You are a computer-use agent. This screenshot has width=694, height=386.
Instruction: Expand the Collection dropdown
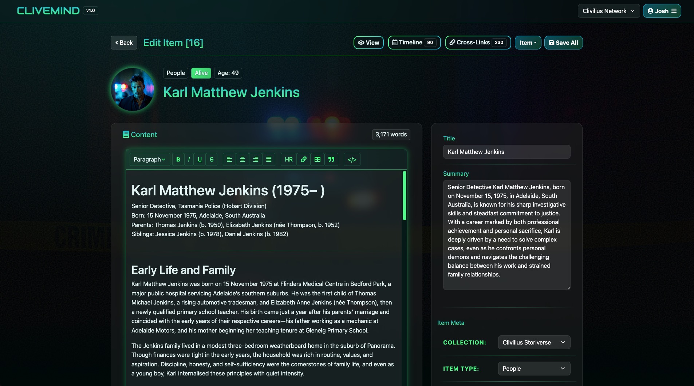tap(534, 342)
